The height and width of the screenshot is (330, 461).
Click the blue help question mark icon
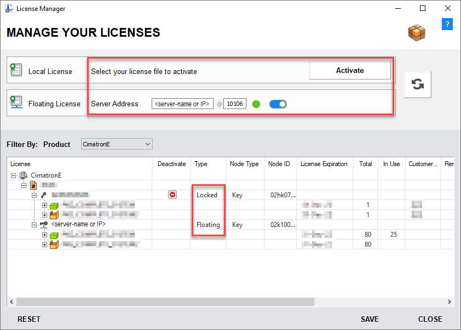tap(447, 24)
